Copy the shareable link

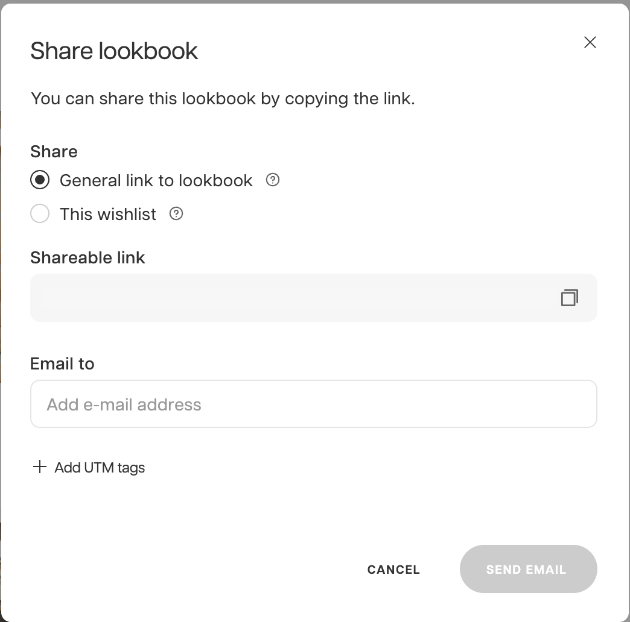pos(569,298)
